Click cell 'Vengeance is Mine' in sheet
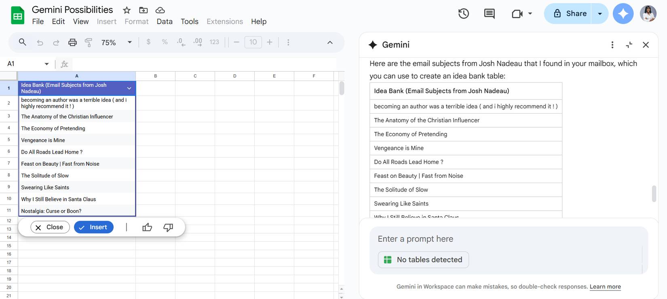 point(77,140)
